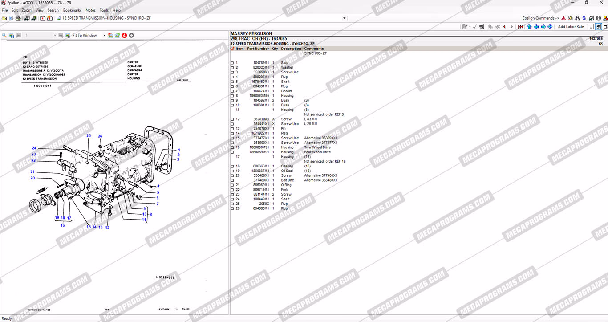Image resolution: width=608 pixels, height=322 pixels.
Task: Click the printer icon in the top toolbar
Action: click(18, 18)
